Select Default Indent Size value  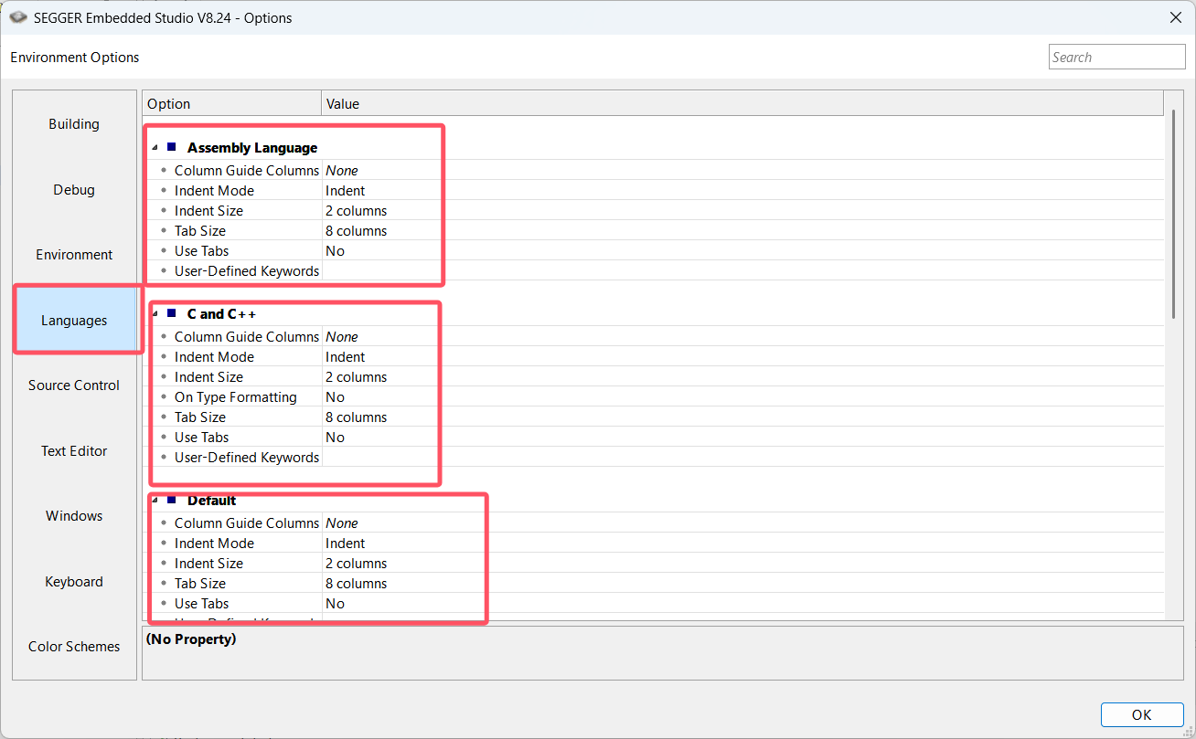click(x=742, y=564)
